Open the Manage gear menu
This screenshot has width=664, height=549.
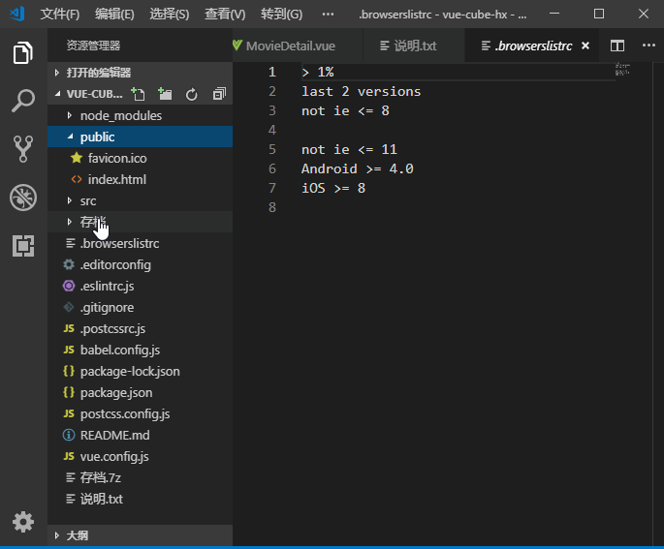coord(23,522)
